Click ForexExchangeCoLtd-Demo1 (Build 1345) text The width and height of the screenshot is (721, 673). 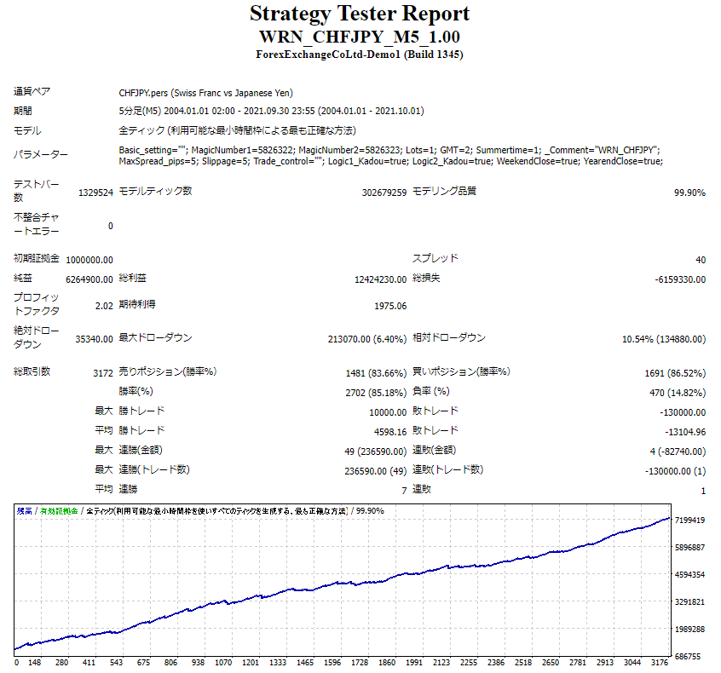[360, 55]
